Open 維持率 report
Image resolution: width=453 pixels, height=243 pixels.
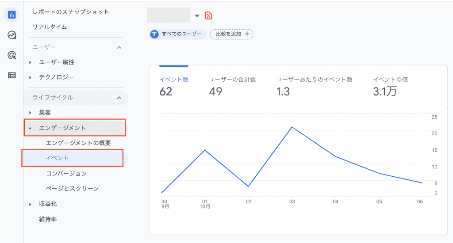[48, 219]
